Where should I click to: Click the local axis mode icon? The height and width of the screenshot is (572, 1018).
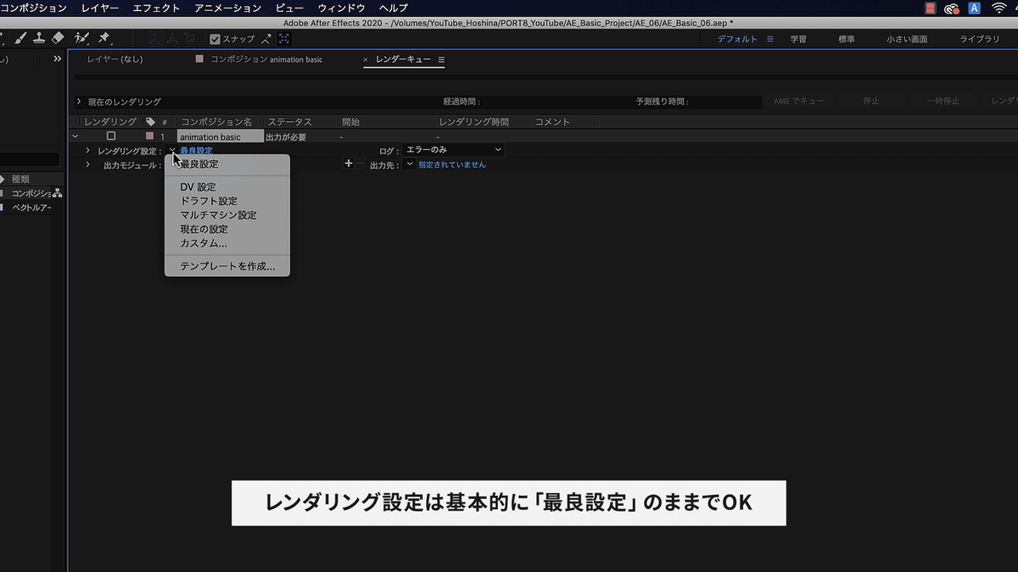pyautogui.click(x=156, y=38)
